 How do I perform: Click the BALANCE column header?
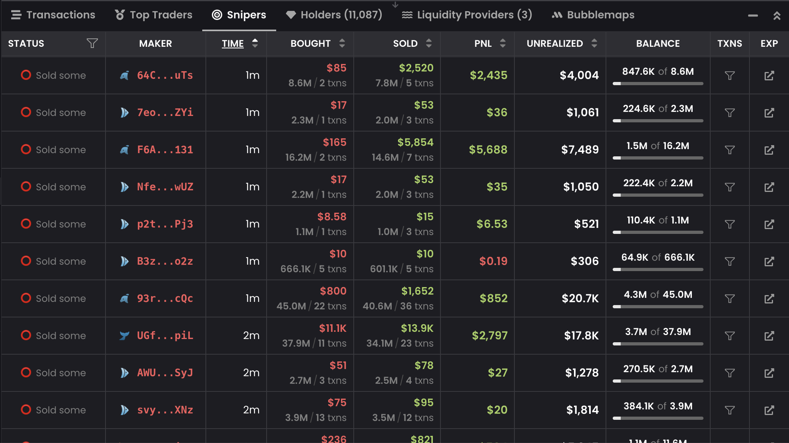pyautogui.click(x=658, y=43)
